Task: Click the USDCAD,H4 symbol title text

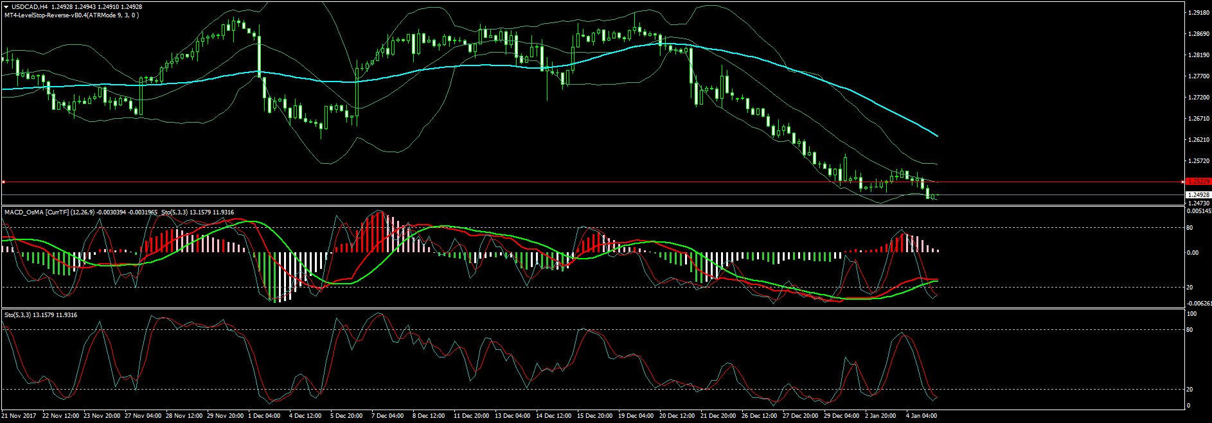Action: [30, 7]
